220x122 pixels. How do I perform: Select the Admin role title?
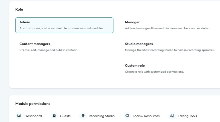click(x=25, y=22)
